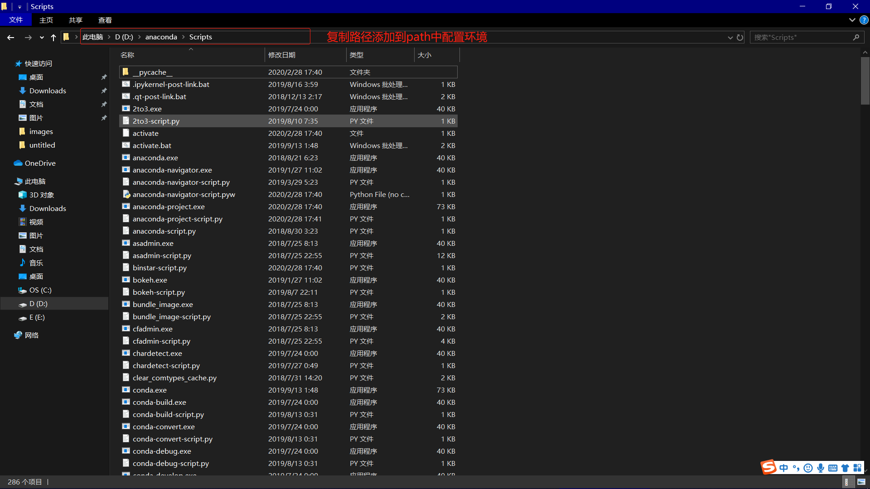Screen dimensions: 870x489
Task: Select conda.exe in the file list
Action: tap(288, 390)
